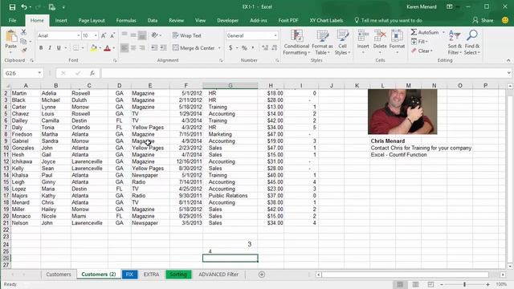Click the Share button
This screenshot has width=514, height=289.
click(483, 20)
